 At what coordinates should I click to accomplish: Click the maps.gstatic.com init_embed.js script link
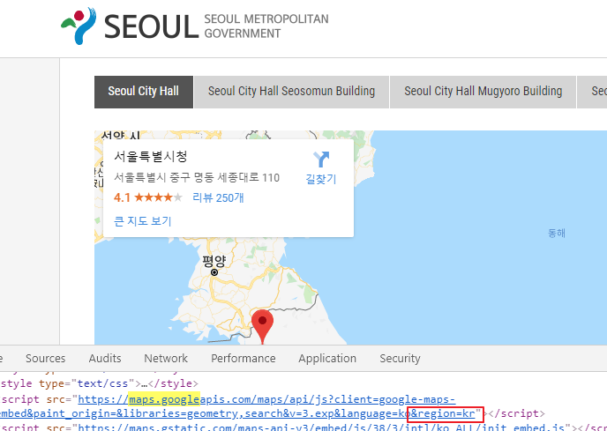tap(321, 427)
